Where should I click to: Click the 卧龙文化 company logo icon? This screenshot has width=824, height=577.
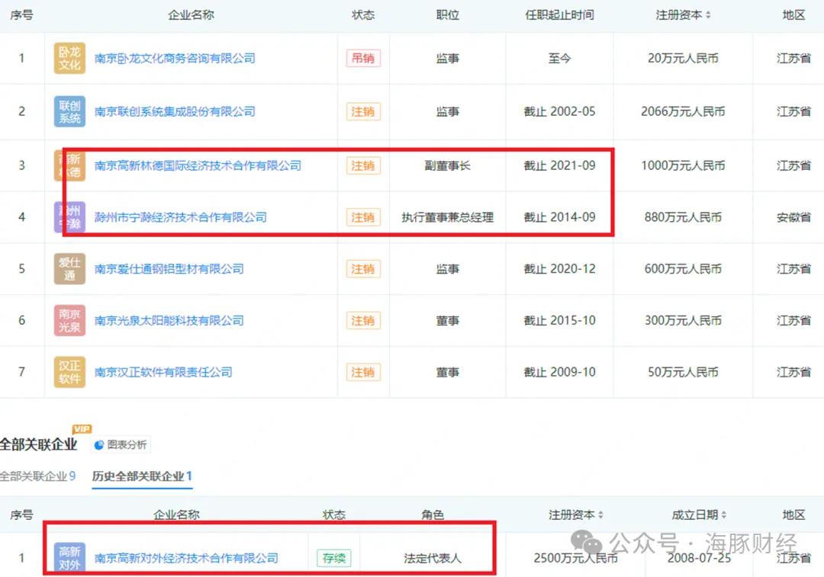[x=69, y=58]
